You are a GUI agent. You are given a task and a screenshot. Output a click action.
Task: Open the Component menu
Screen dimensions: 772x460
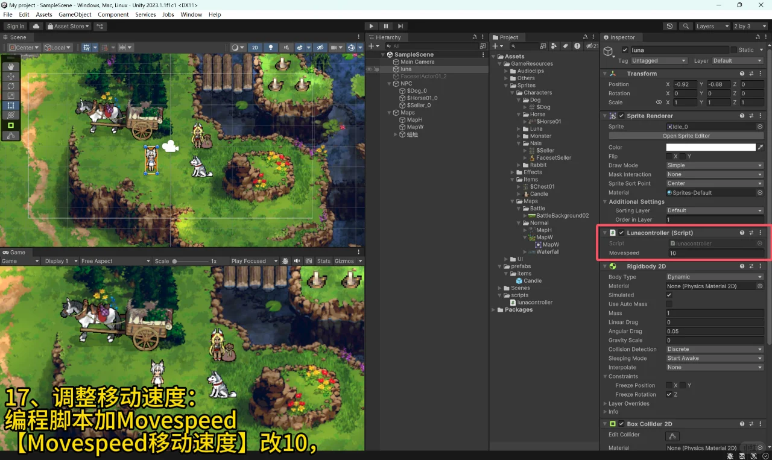(x=113, y=14)
